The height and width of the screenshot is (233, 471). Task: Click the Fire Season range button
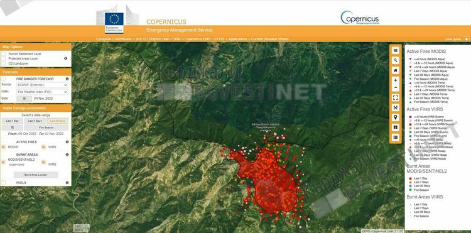(46, 127)
